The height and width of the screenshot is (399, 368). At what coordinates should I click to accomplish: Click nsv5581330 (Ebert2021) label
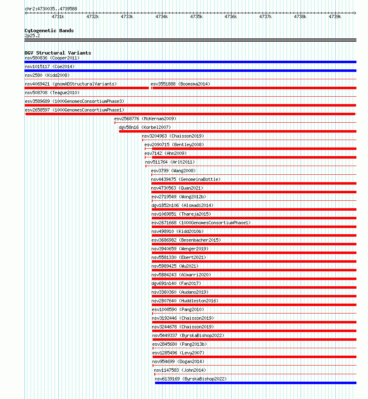coord(179,257)
